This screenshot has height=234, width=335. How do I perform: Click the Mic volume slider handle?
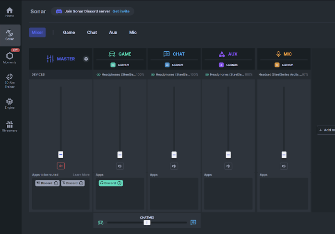[x=284, y=155]
